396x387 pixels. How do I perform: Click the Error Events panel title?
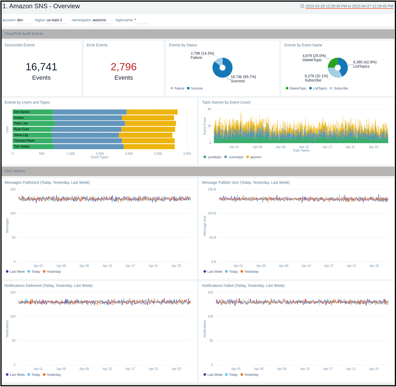click(97, 45)
